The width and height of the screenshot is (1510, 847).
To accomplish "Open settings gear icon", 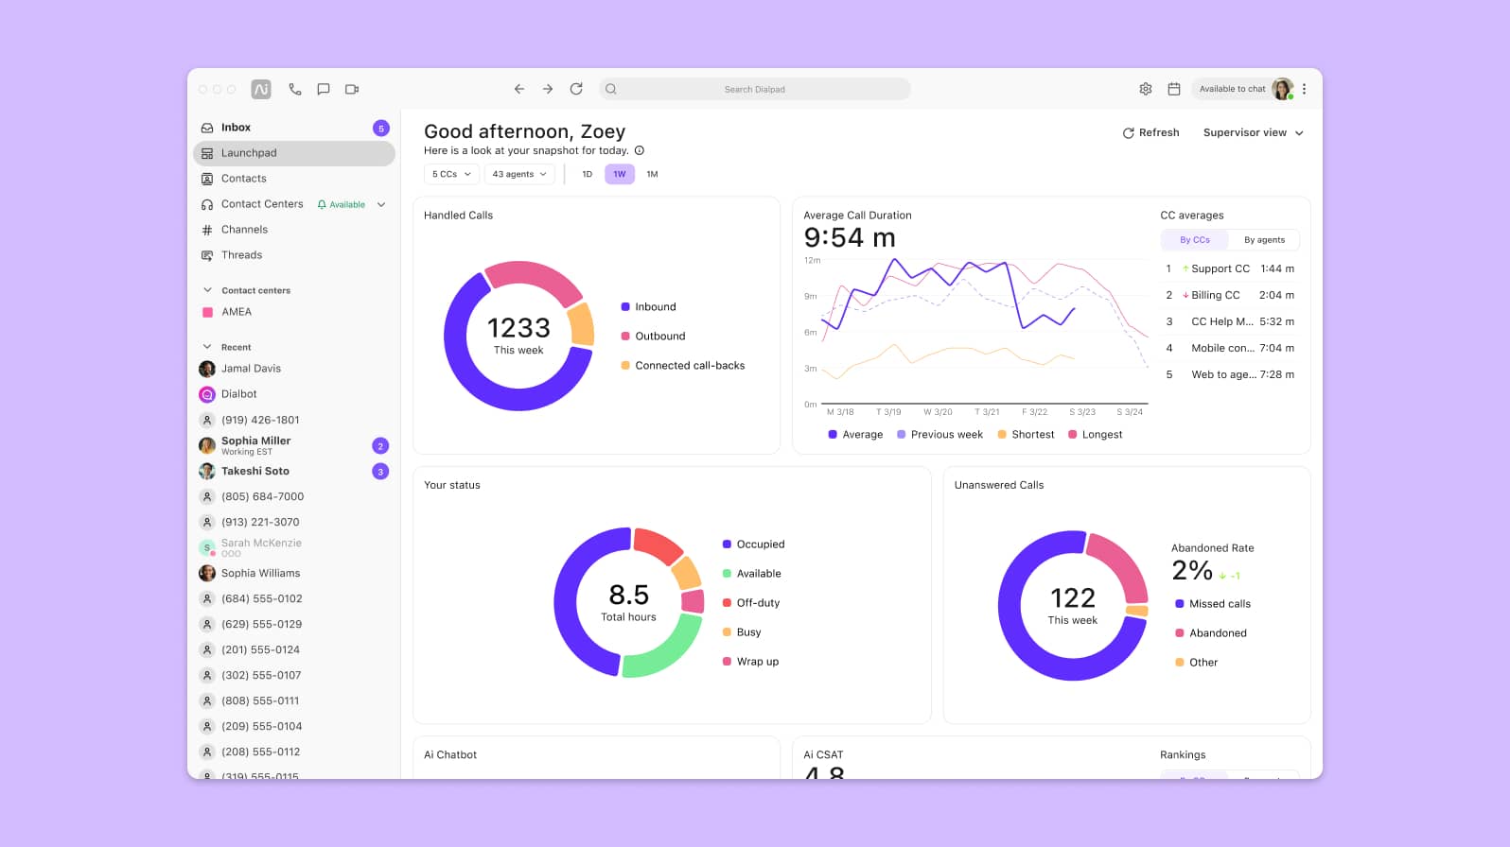I will (x=1145, y=89).
